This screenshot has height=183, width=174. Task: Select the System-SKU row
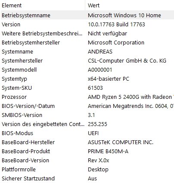coord(87,88)
